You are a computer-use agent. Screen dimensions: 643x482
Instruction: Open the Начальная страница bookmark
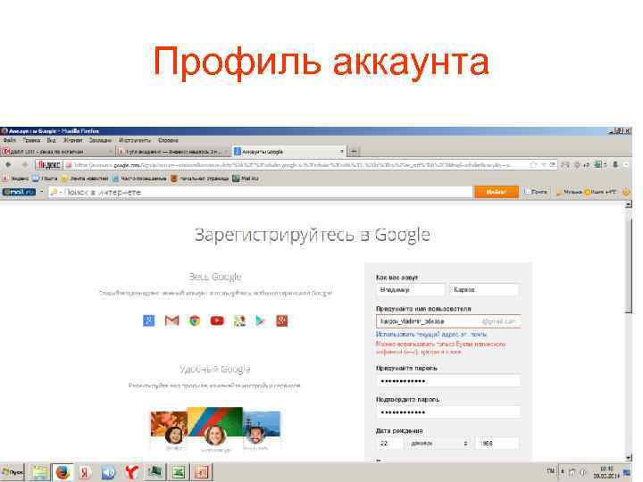200,179
